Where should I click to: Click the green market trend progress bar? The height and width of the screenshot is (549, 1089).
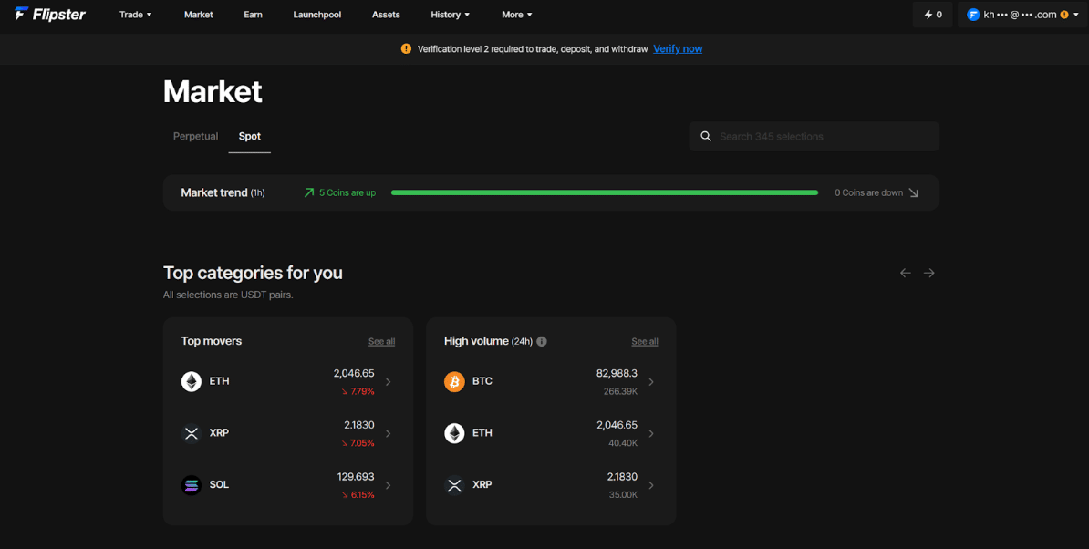(604, 193)
